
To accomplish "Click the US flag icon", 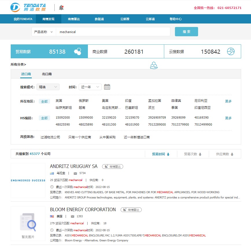I will tap(52, 216).
